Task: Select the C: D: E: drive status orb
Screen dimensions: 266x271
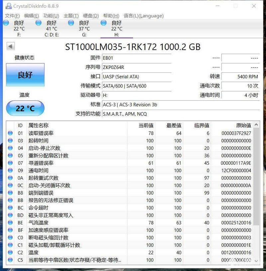Action: [39, 23]
